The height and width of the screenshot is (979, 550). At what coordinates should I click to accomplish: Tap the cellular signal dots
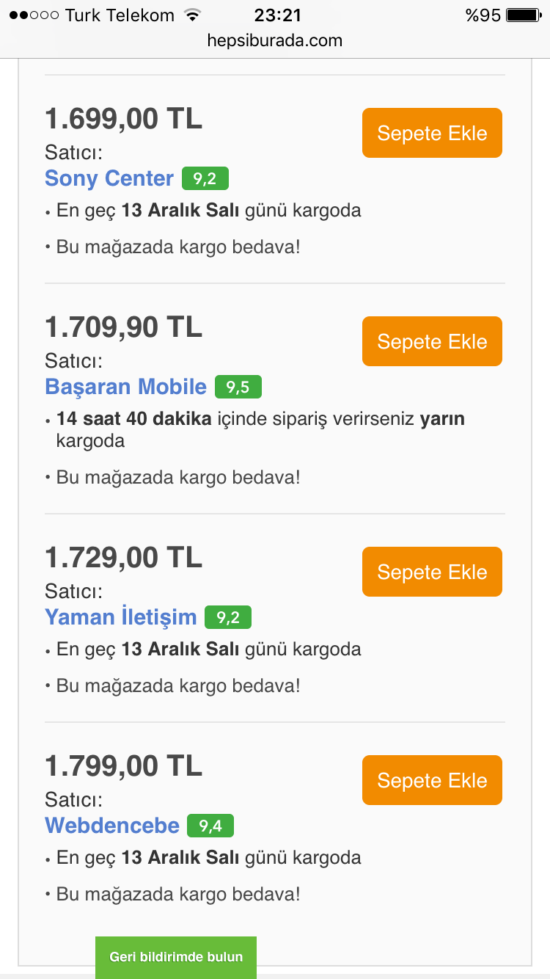coord(34,15)
